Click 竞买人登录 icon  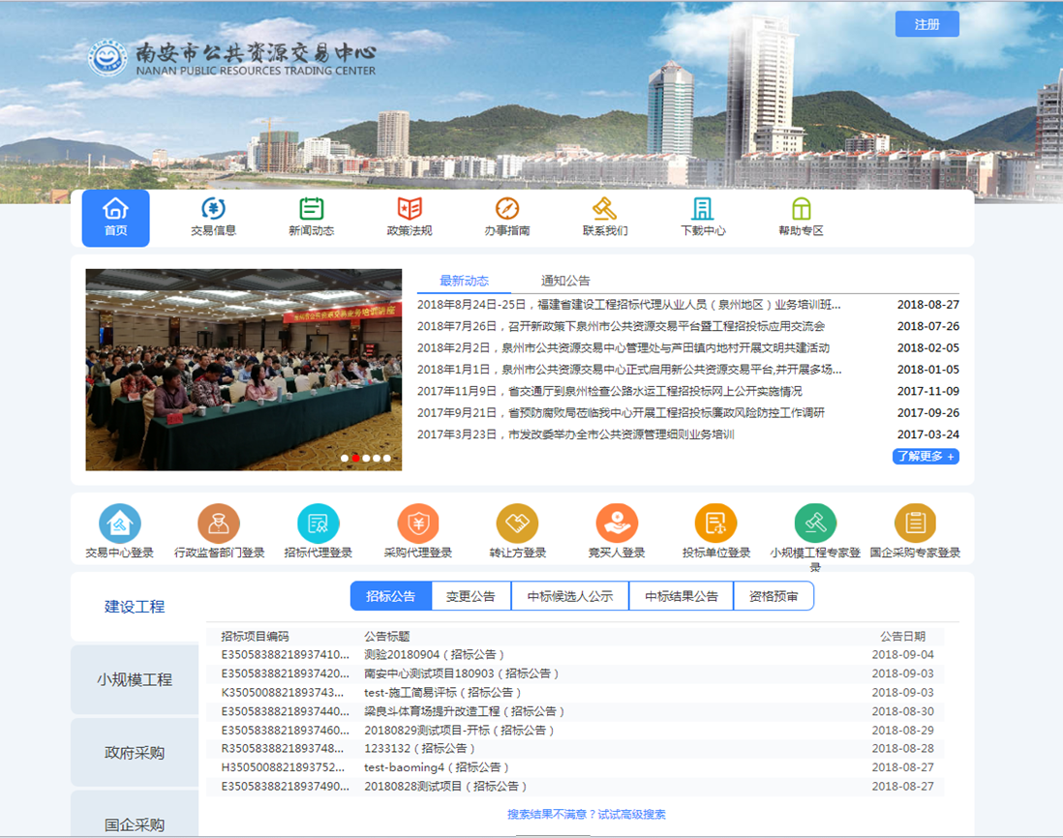coord(617,524)
